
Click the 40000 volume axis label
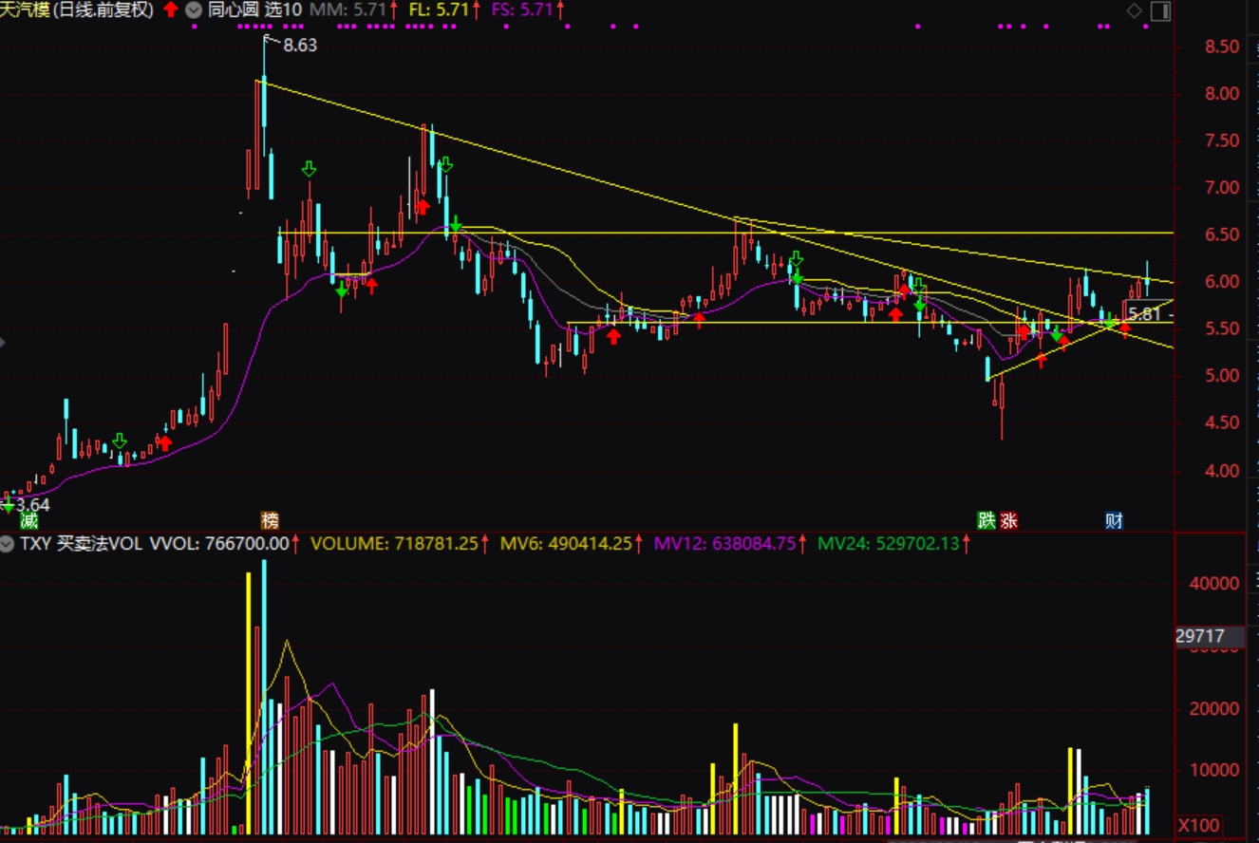pos(1215,584)
